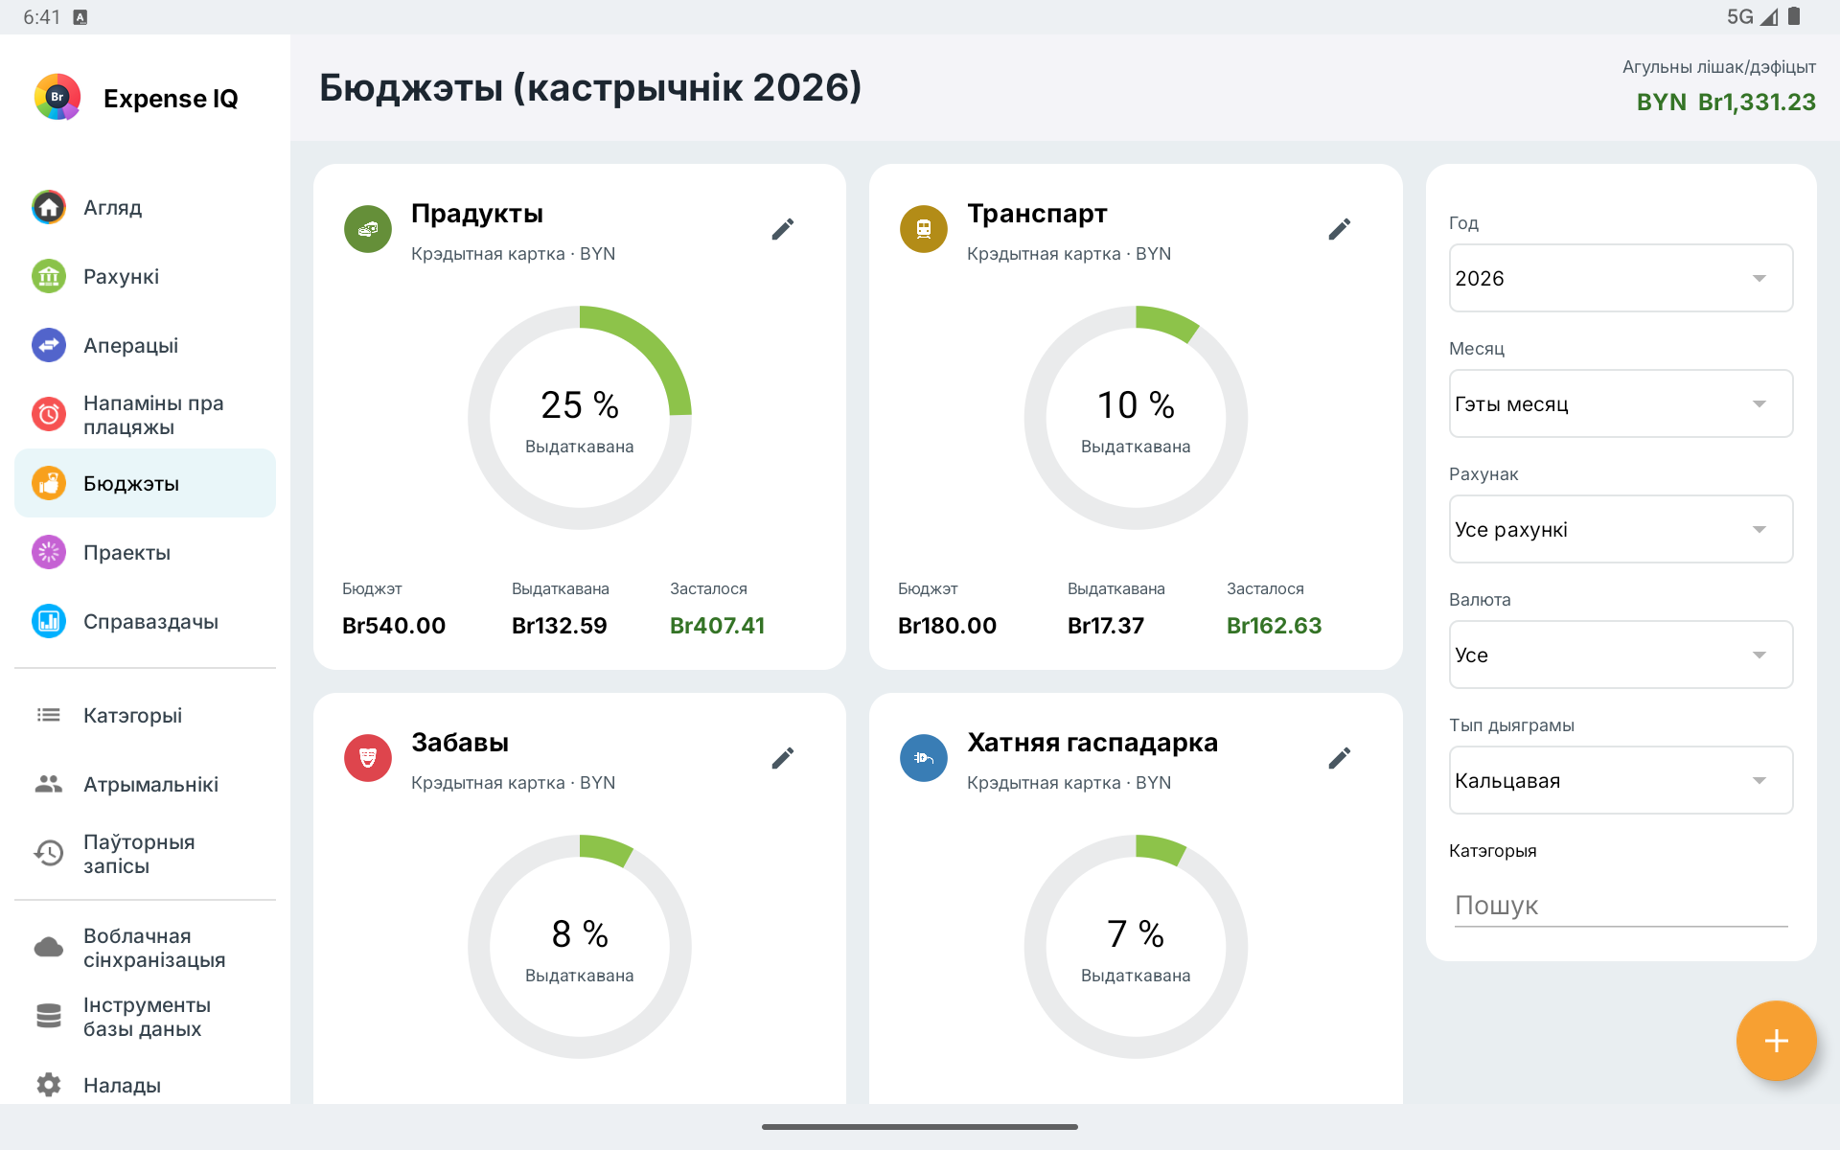
Task: Click the Expense IQ app logo
Action: (57, 97)
